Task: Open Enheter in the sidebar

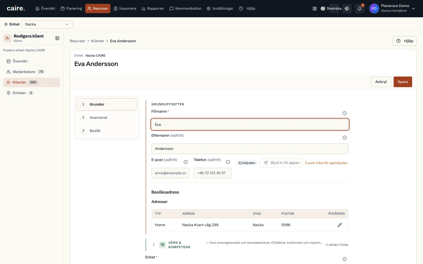Action: (31, 93)
